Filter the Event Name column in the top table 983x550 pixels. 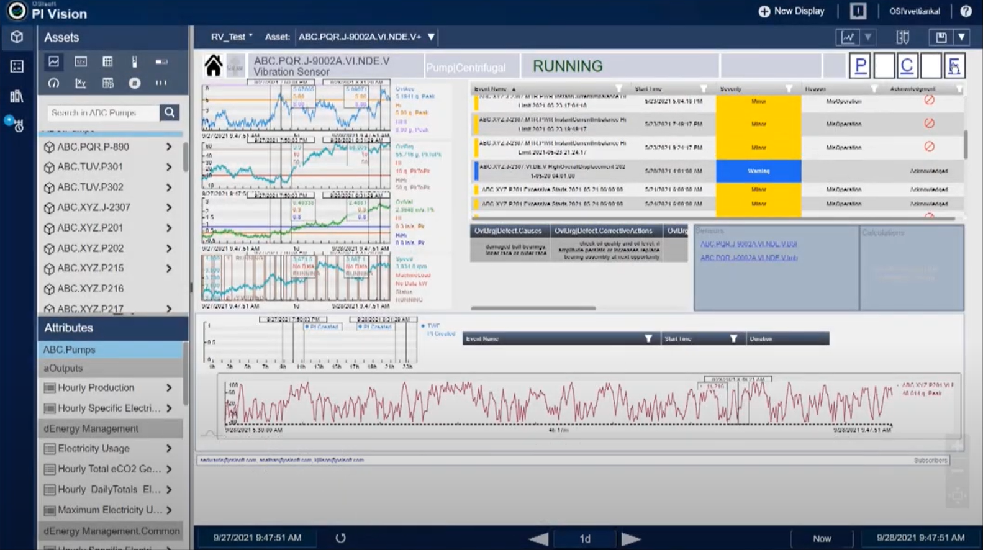click(618, 89)
